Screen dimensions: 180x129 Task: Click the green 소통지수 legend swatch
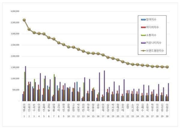(x=143, y=36)
